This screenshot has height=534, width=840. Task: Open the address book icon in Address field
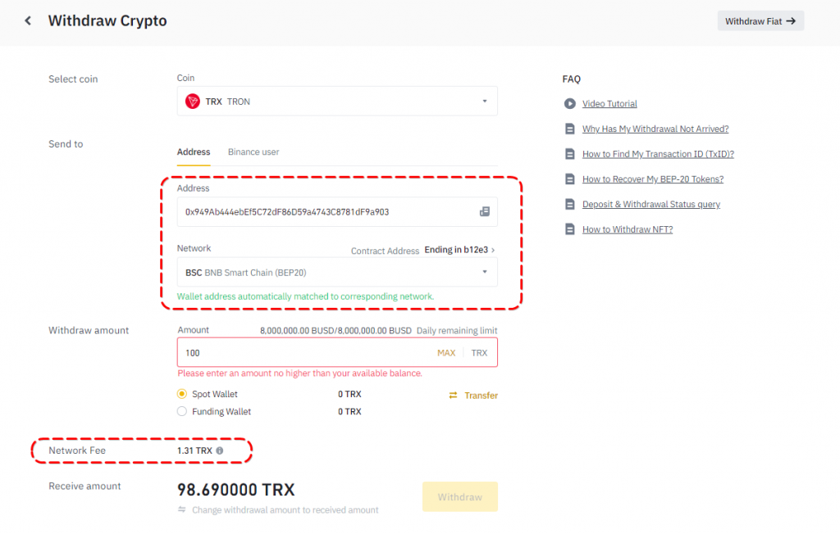pyautogui.click(x=484, y=211)
